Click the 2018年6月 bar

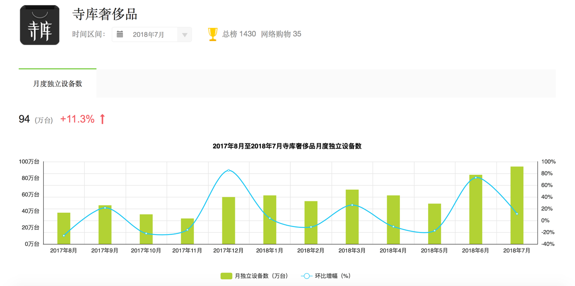(x=476, y=210)
